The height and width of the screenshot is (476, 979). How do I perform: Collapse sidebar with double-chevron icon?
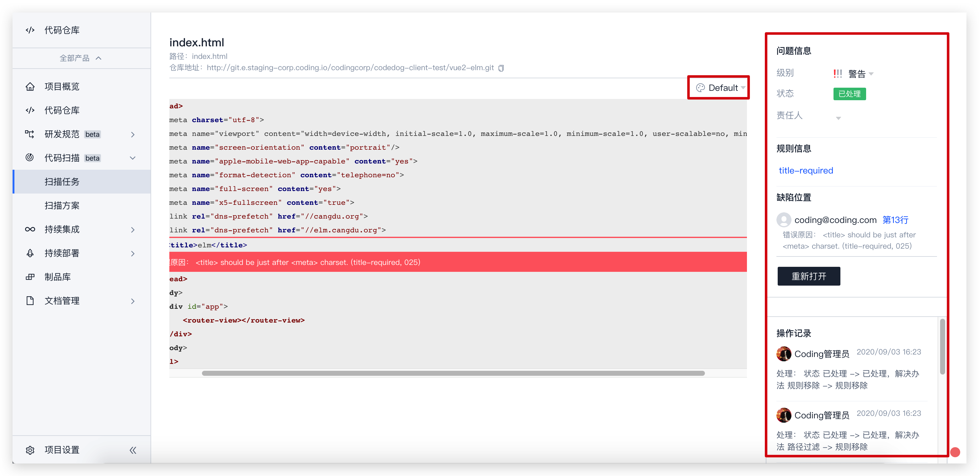tap(133, 450)
